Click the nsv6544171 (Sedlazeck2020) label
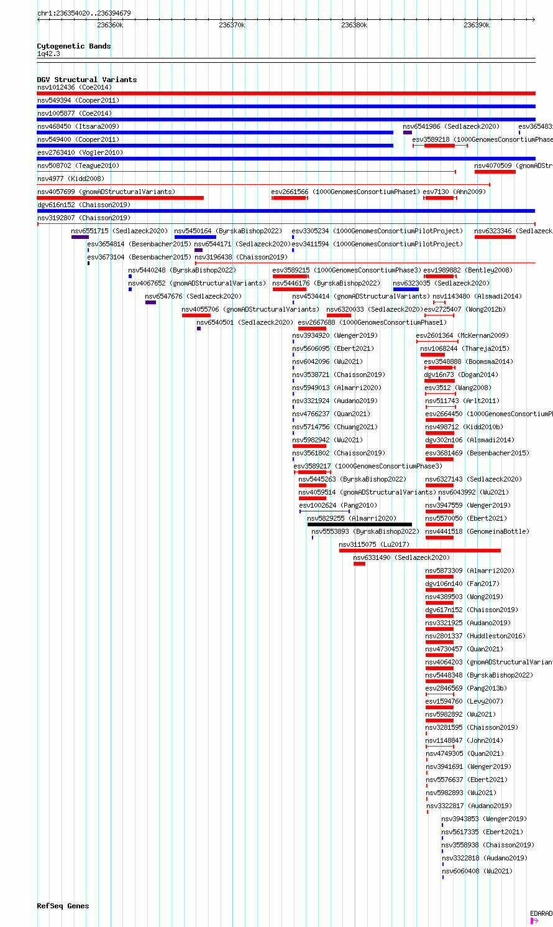The height and width of the screenshot is (927, 553). point(242,244)
